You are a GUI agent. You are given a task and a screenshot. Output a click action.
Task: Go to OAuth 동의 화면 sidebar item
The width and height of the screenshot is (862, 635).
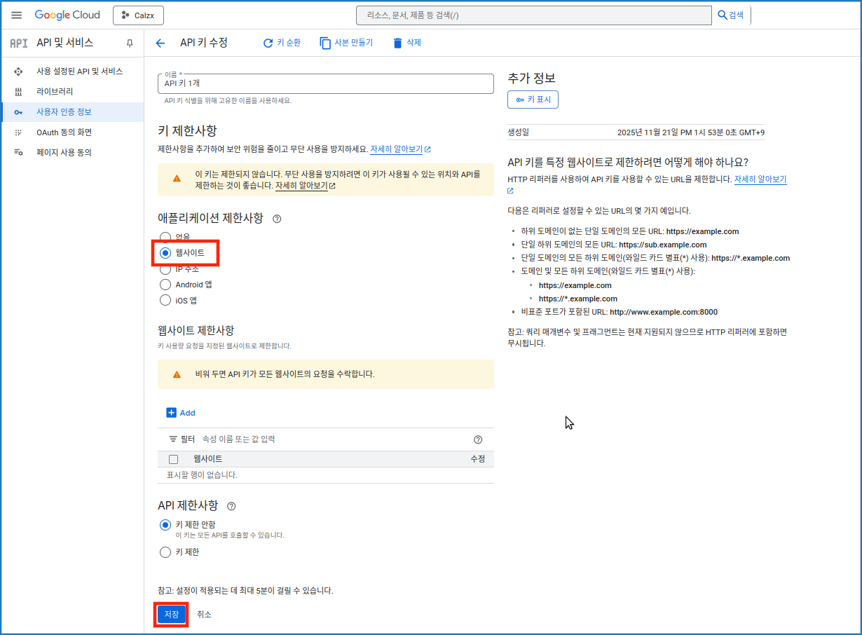[64, 132]
